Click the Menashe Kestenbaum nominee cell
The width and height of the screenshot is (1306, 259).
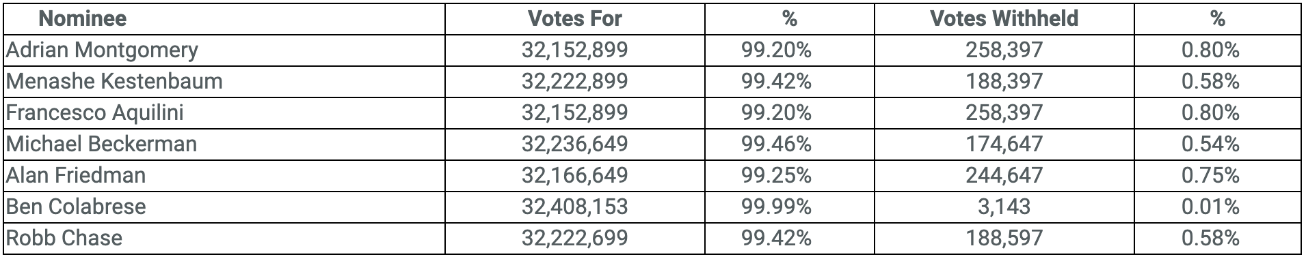[114, 81]
